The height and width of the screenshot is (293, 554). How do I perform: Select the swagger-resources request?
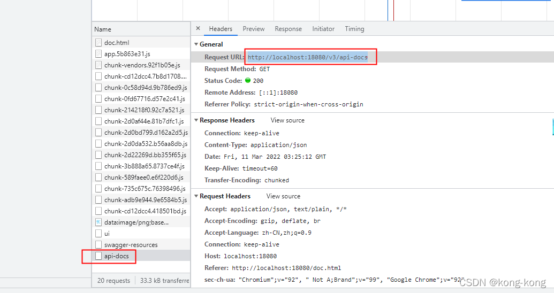point(141,245)
